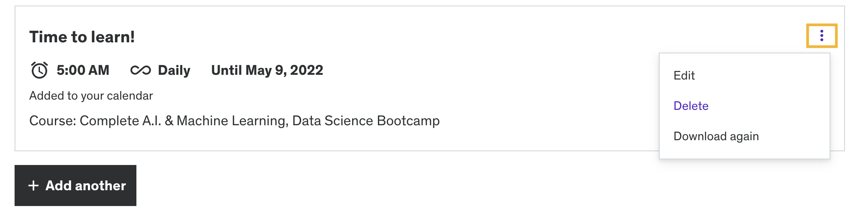Screen dimensions: 851x215
Task: Select Download again from the menu
Action: [716, 136]
